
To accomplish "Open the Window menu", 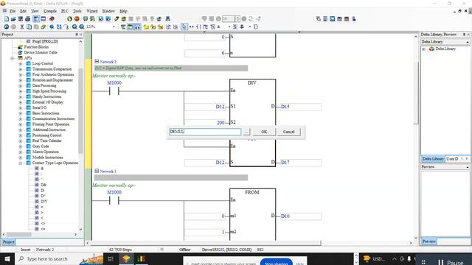I will point(108,11).
